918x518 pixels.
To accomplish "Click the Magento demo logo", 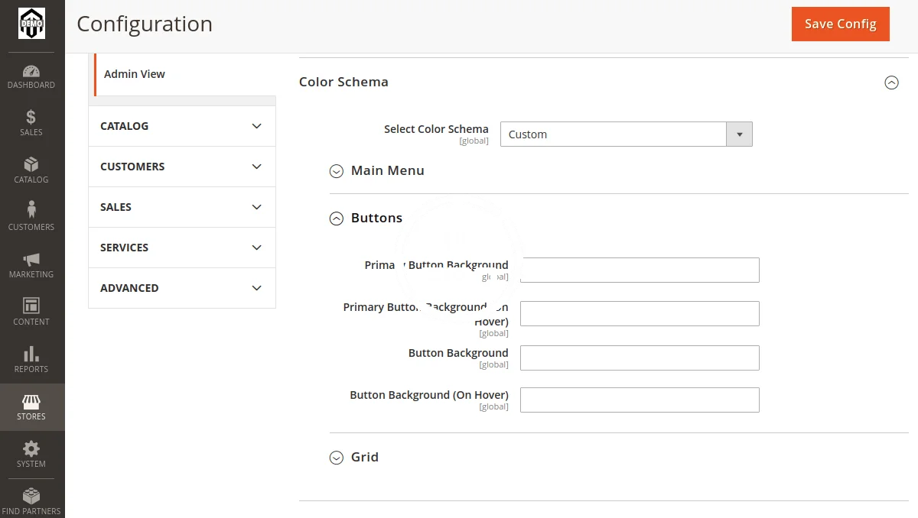I will pyautogui.click(x=31, y=23).
